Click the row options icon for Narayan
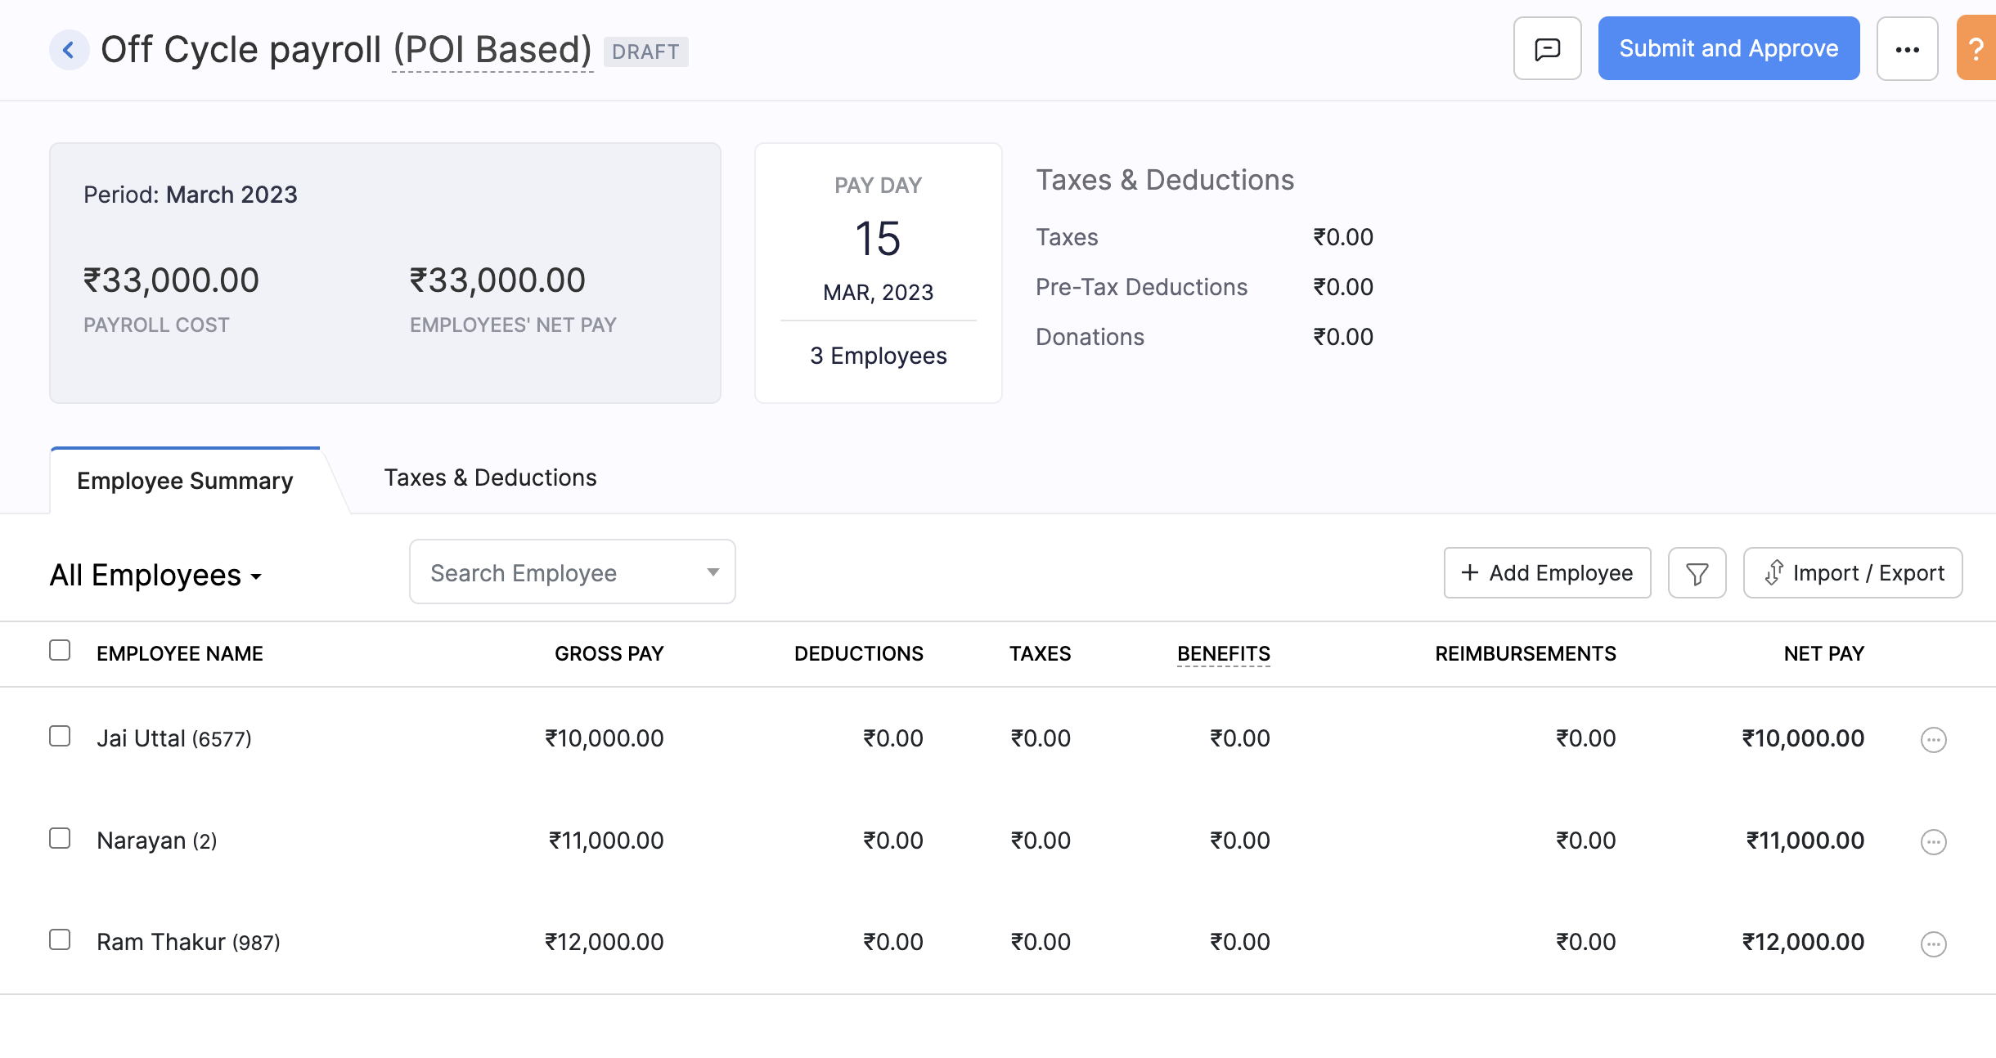Viewport: 1996px width, 1058px height. 1933,841
